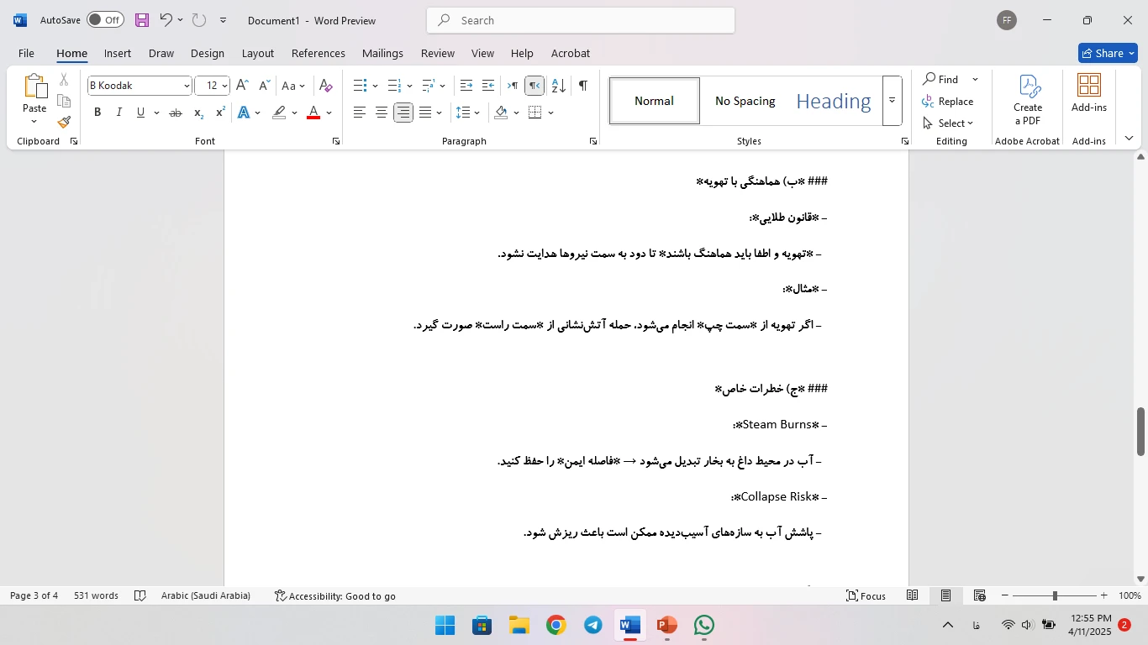The width and height of the screenshot is (1148, 645).
Task: Apply strikethrough formatting to text
Action: pos(175,113)
